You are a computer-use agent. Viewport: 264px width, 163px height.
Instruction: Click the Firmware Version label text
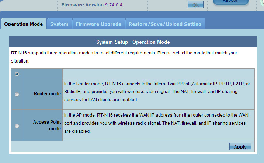point(83,5)
